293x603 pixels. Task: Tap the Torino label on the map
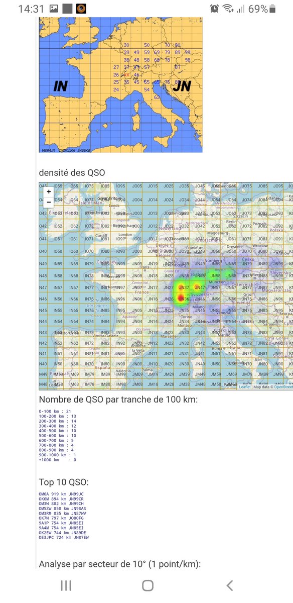pyautogui.click(x=186, y=317)
